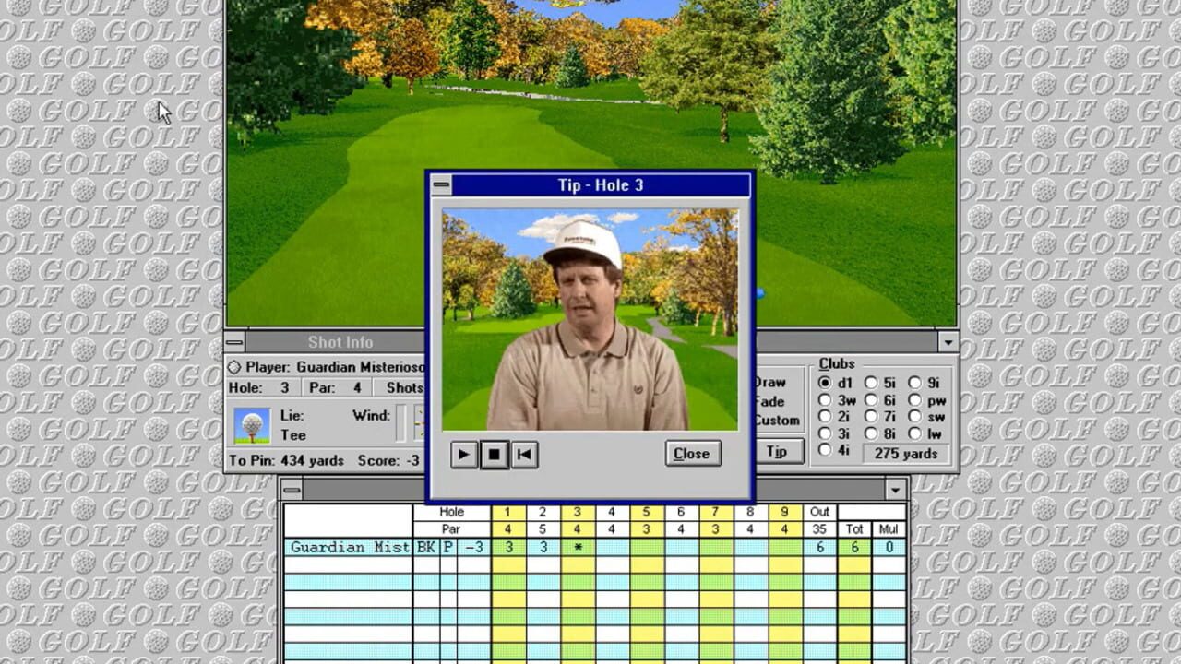Select the 4i club

click(x=835, y=450)
